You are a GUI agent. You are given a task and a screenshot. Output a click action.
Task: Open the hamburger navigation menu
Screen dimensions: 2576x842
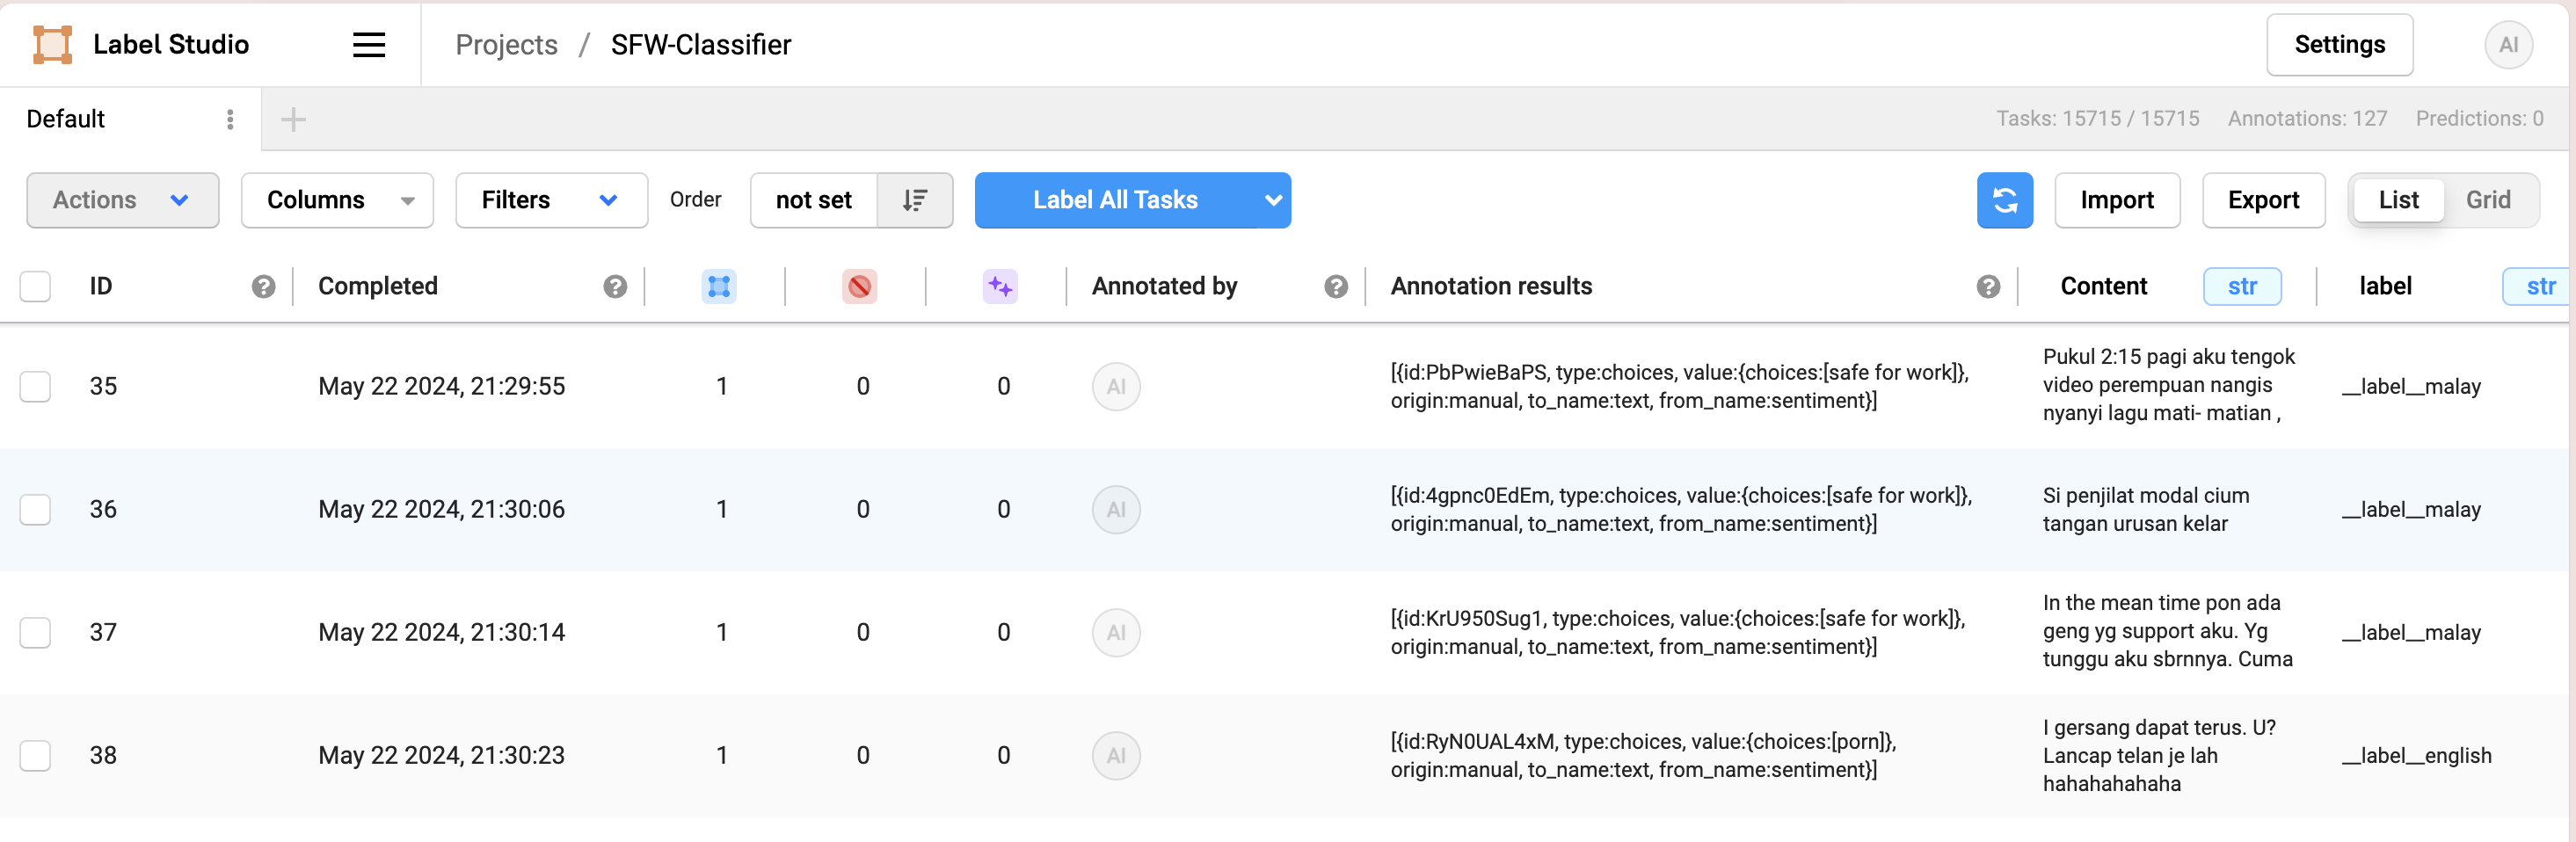pyautogui.click(x=369, y=45)
